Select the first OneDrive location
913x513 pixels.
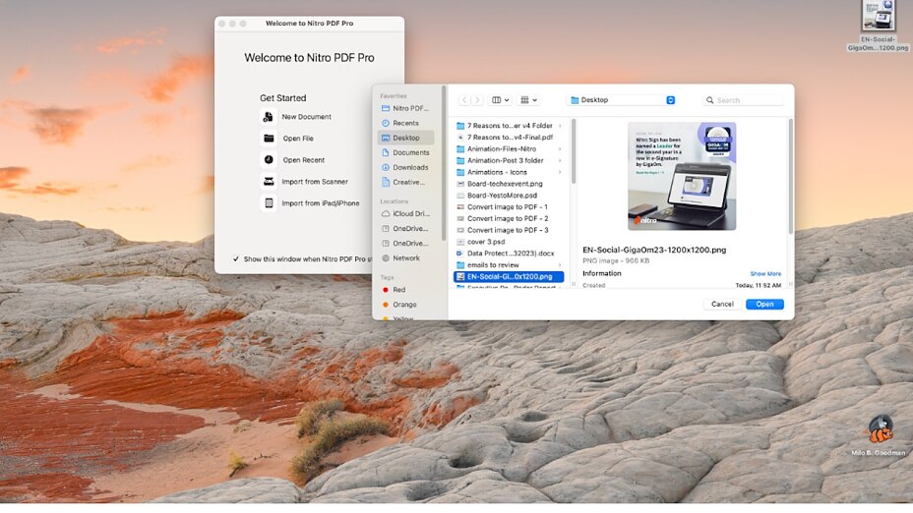[x=405, y=229]
